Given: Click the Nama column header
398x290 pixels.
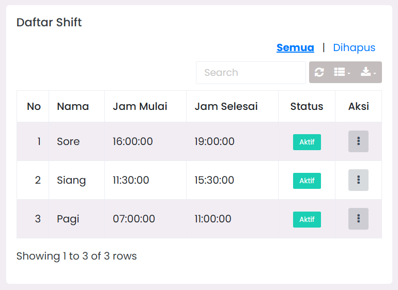Looking at the screenshot, I should [73, 106].
